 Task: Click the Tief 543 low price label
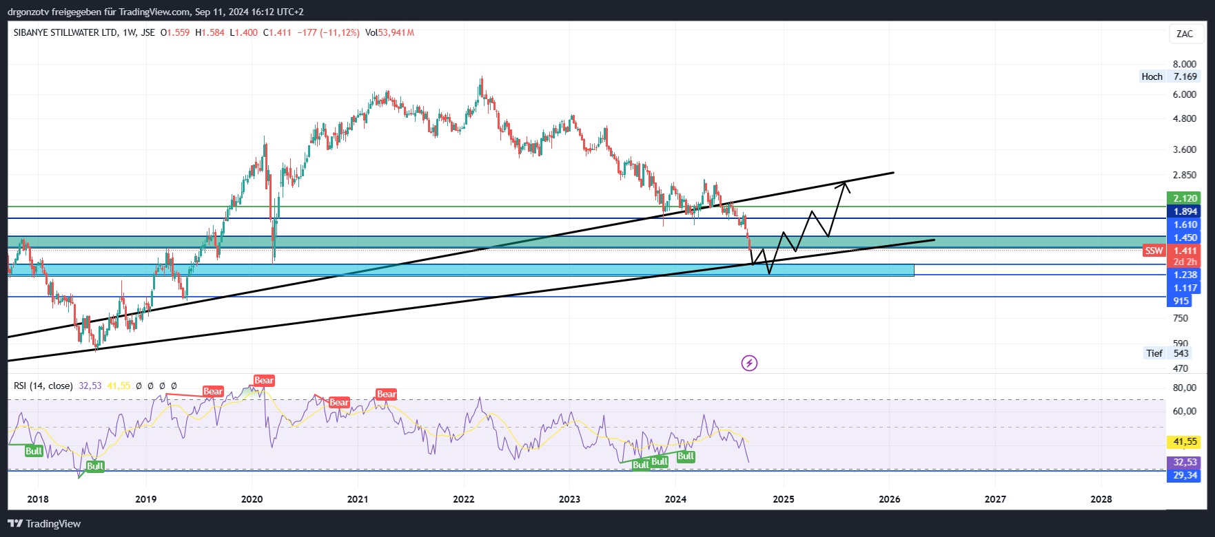pyautogui.click(x=1167, y=353)
